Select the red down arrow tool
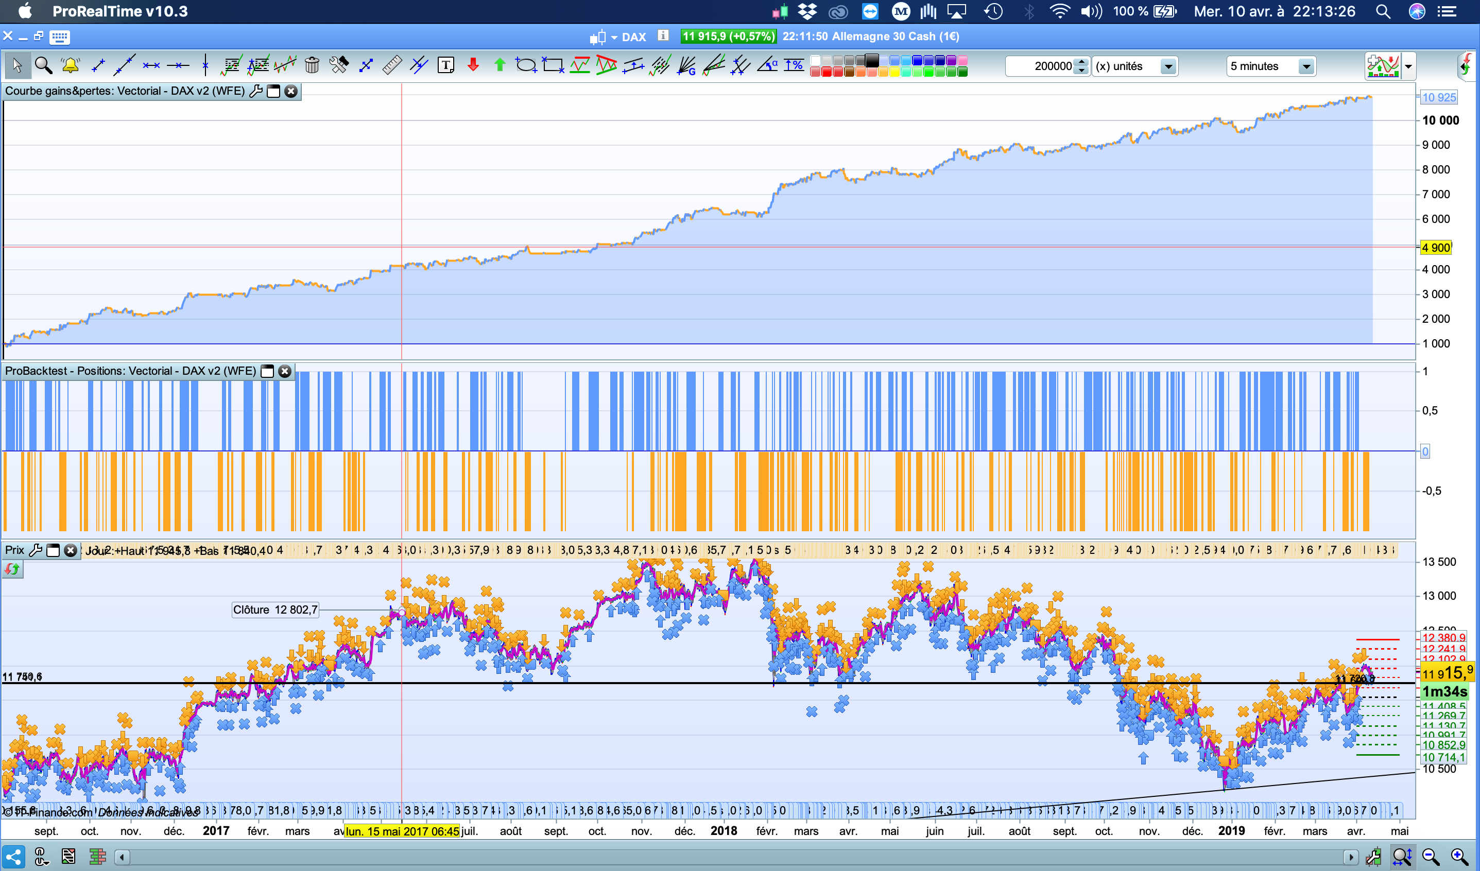 click(473, 65)
